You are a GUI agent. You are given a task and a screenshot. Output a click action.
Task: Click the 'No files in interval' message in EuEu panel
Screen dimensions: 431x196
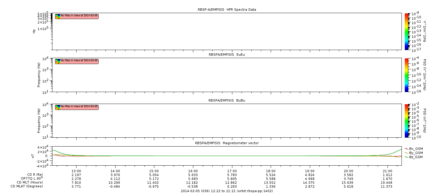coord(79,61)
